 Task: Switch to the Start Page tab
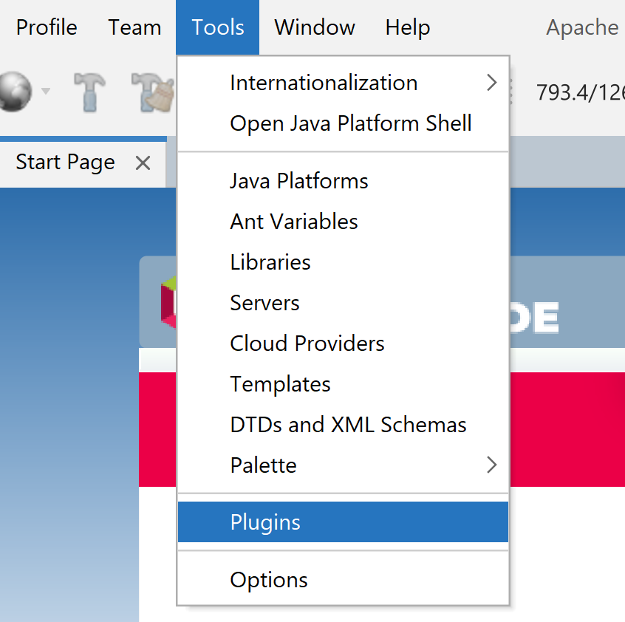65,163
